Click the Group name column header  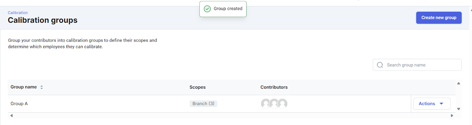click(x=24, y=87)
